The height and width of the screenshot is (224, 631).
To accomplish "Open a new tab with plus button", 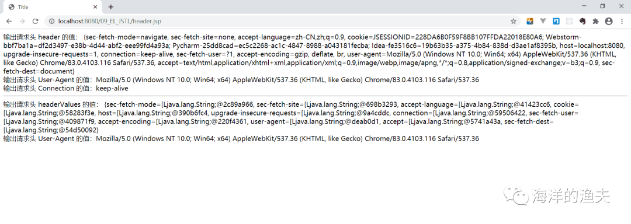I will (111, 7).
